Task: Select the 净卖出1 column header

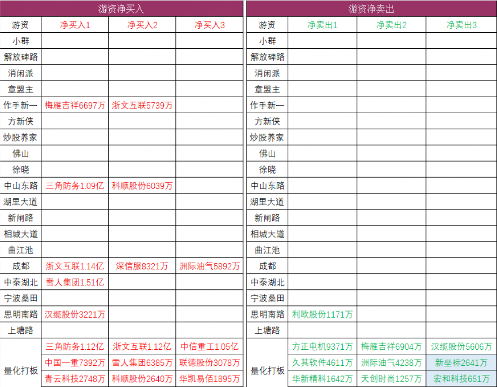Action: (x=323, y=25)
